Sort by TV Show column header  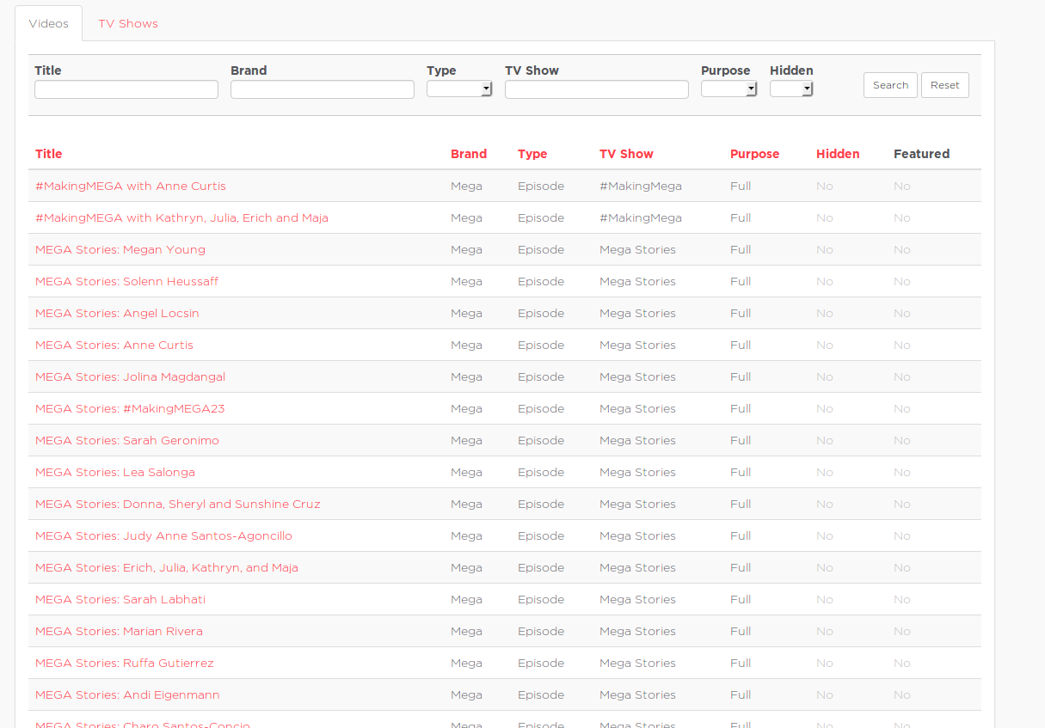[626, 154]
